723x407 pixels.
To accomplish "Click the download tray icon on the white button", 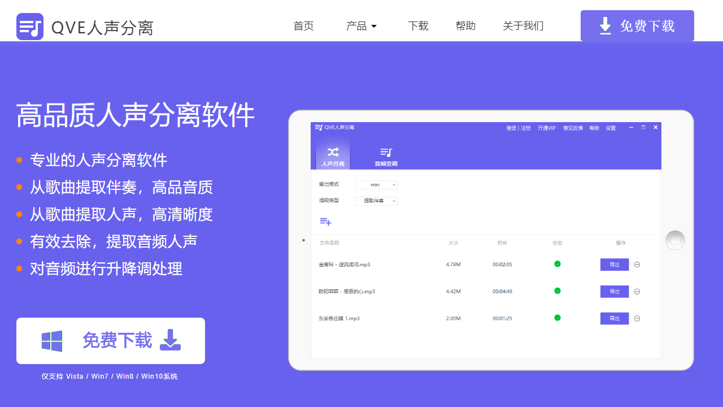I will coord(171,340).
